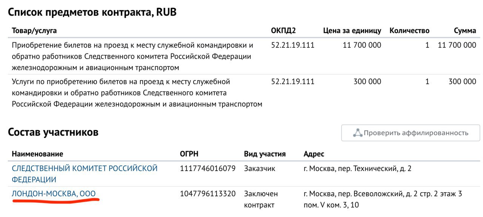
Task: Click the 11 700 000 unit price cell
Action: pyautogui.click(x=362, y=45)
